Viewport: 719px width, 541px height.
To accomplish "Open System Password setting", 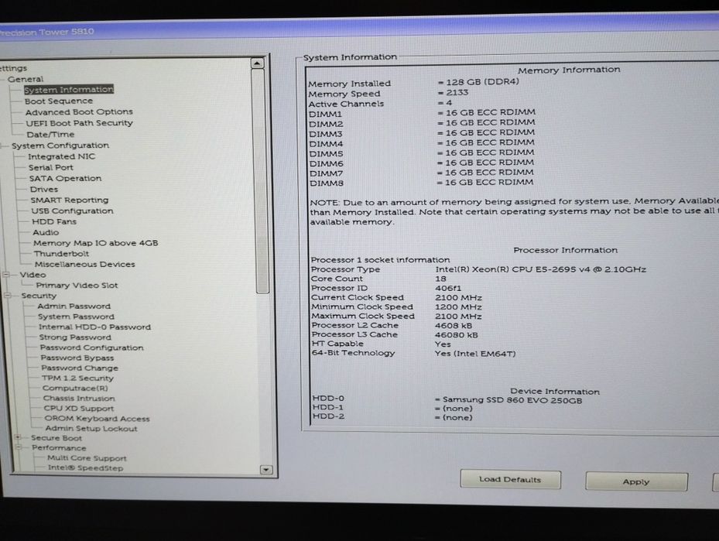I will coord(76,317).
